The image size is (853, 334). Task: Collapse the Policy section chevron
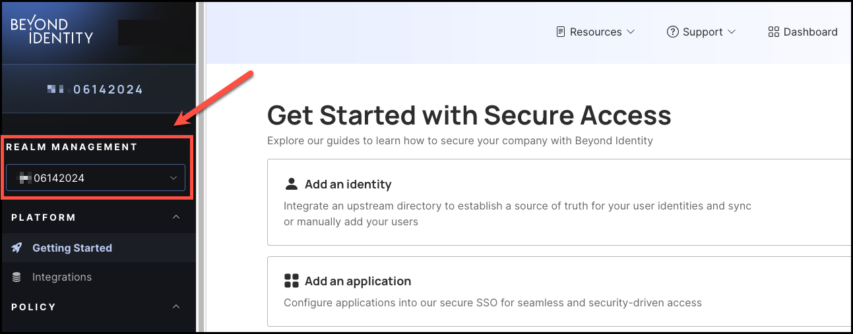pyautogui.click(x=176, y=307)
